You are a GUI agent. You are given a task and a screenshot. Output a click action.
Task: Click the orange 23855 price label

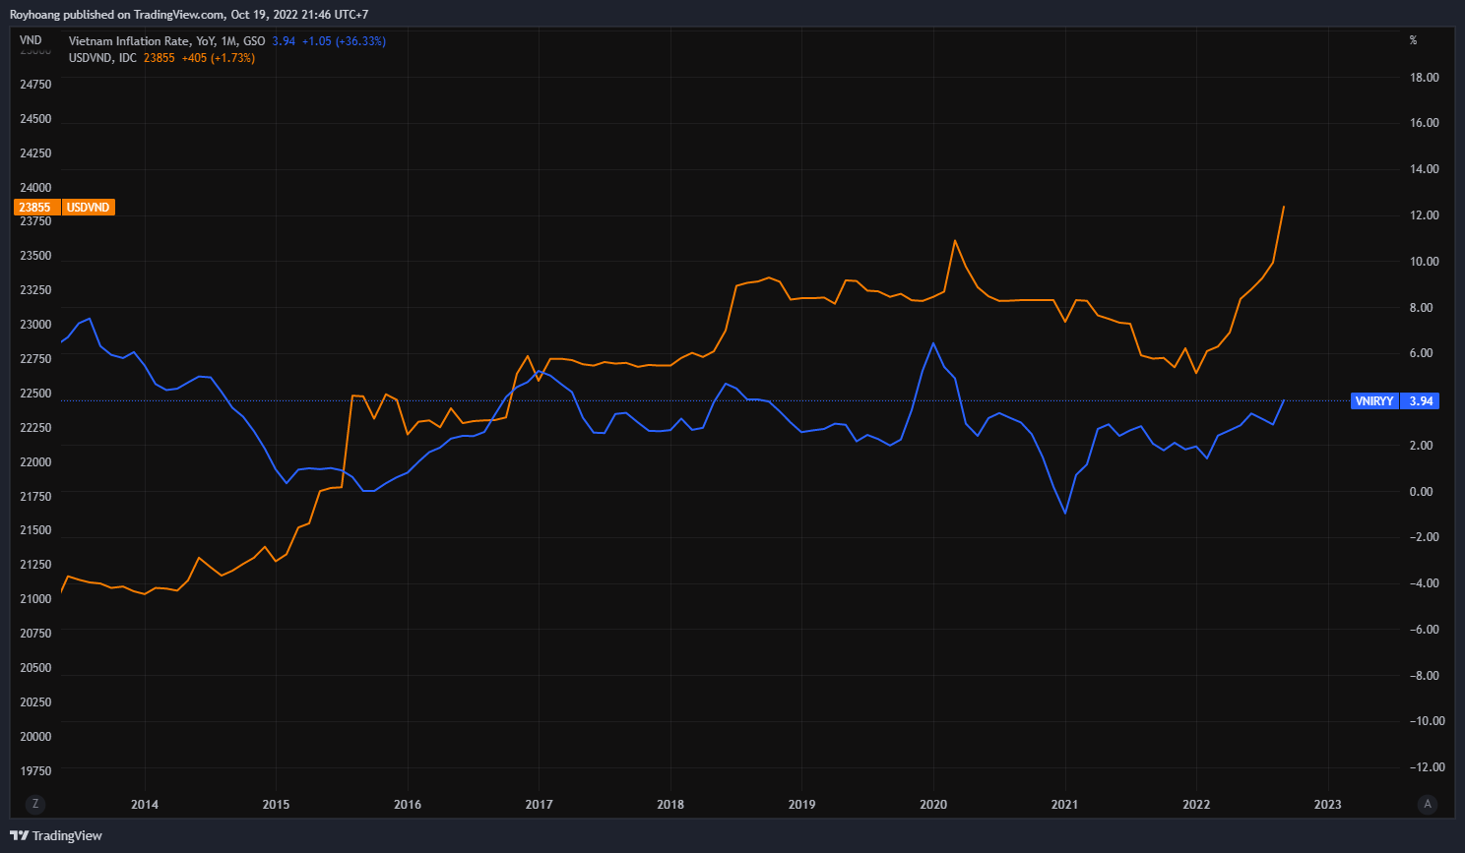pyautogui.click(x=35, y=208)
